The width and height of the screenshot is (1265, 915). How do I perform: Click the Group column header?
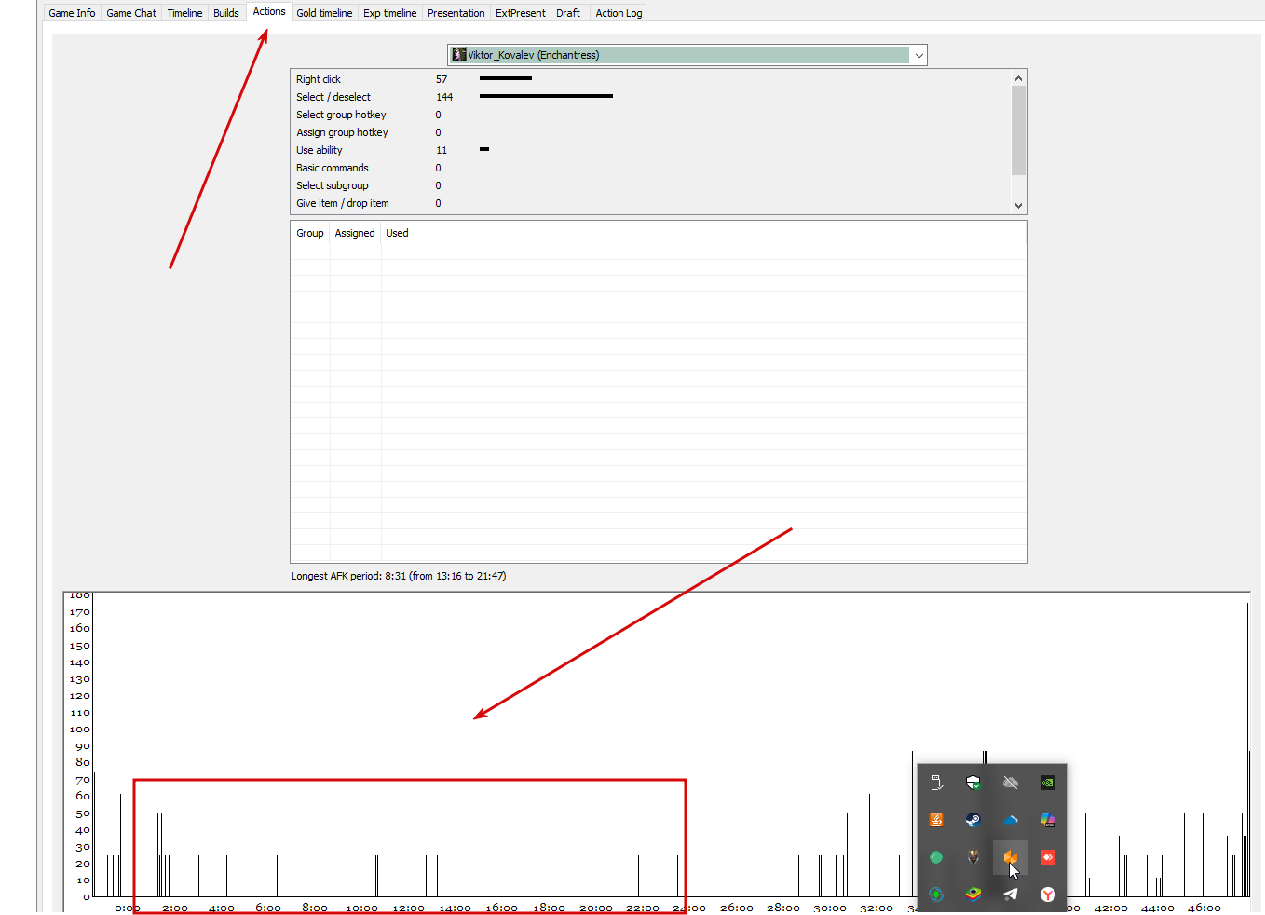tap(310, 233)
